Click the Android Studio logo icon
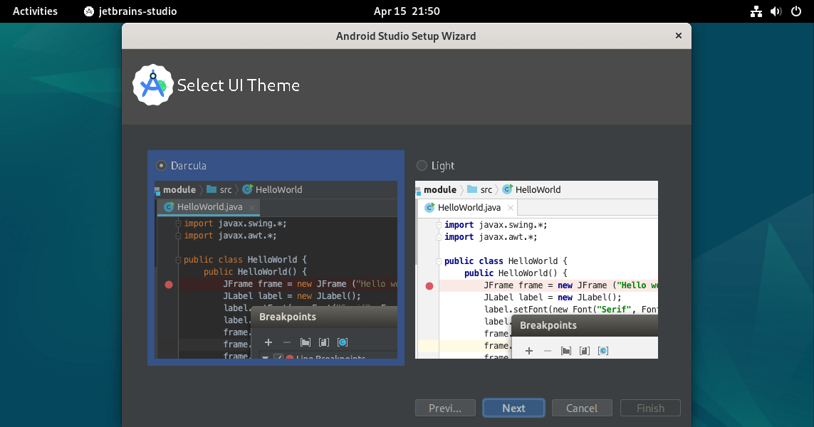Viewport: 814px width, 427px height. 152,85
